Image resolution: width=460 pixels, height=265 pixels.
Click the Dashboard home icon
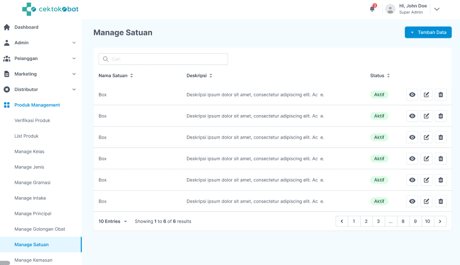(7, 27)
